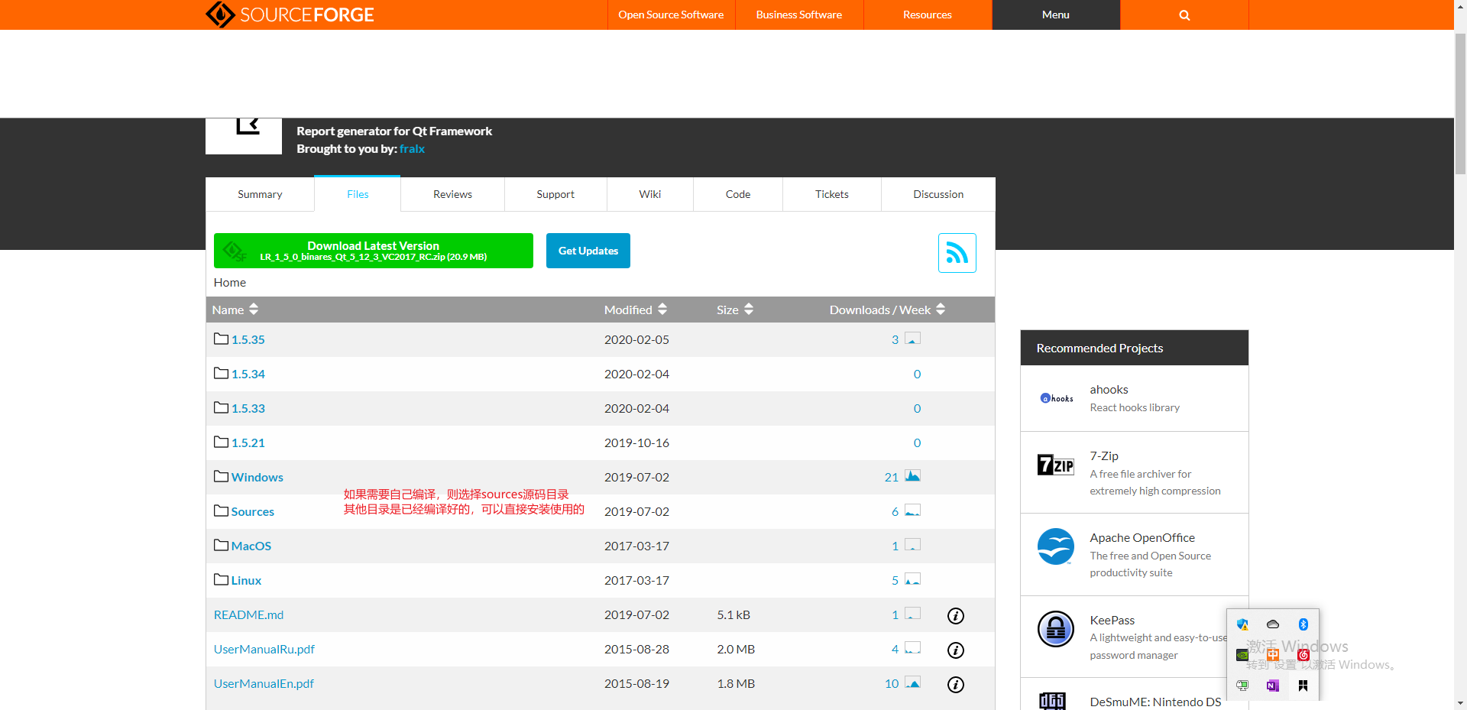
Task: Switch to the Code tab
Action: (737, 194)
